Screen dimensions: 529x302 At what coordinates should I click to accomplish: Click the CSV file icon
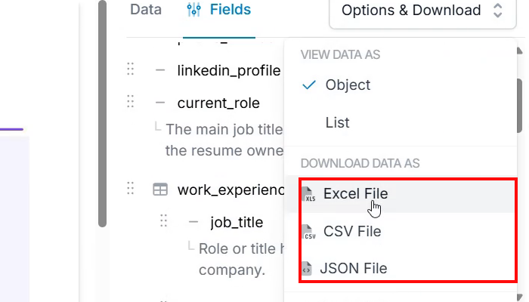308,232
